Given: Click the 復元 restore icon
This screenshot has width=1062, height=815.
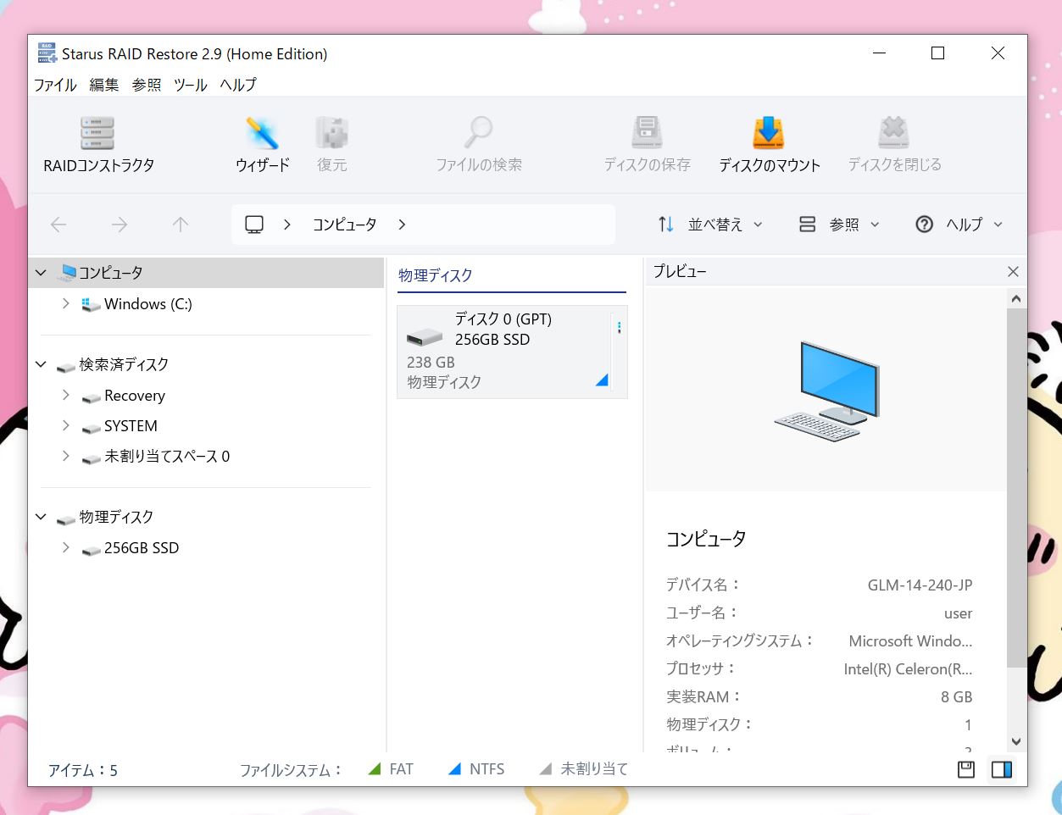Looking at the screenshot, I should point(331,145).
